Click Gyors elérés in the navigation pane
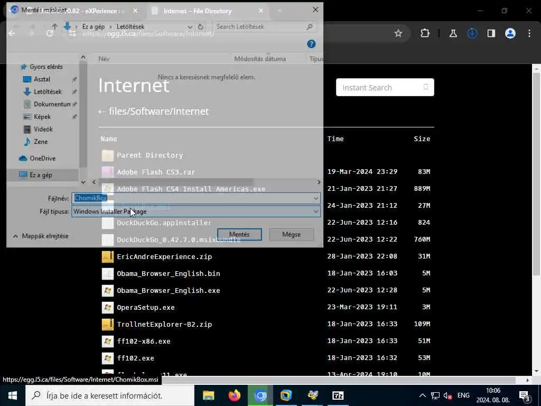 [46, 67]
